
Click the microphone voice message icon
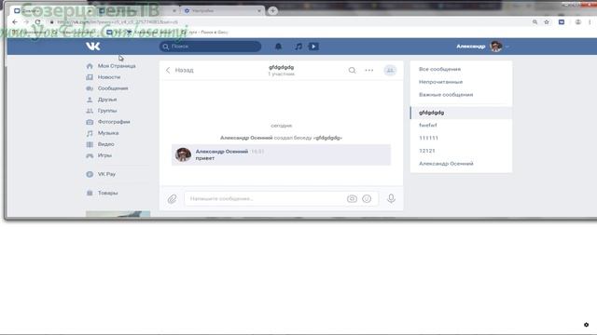click(x=391, y=198)
